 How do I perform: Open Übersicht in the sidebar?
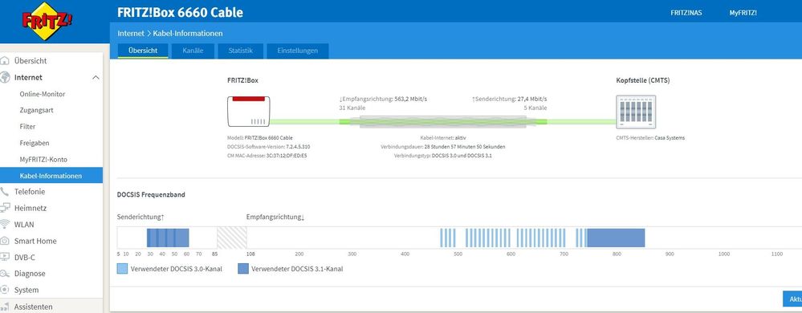pyautogui.click(x=31, y=61)
